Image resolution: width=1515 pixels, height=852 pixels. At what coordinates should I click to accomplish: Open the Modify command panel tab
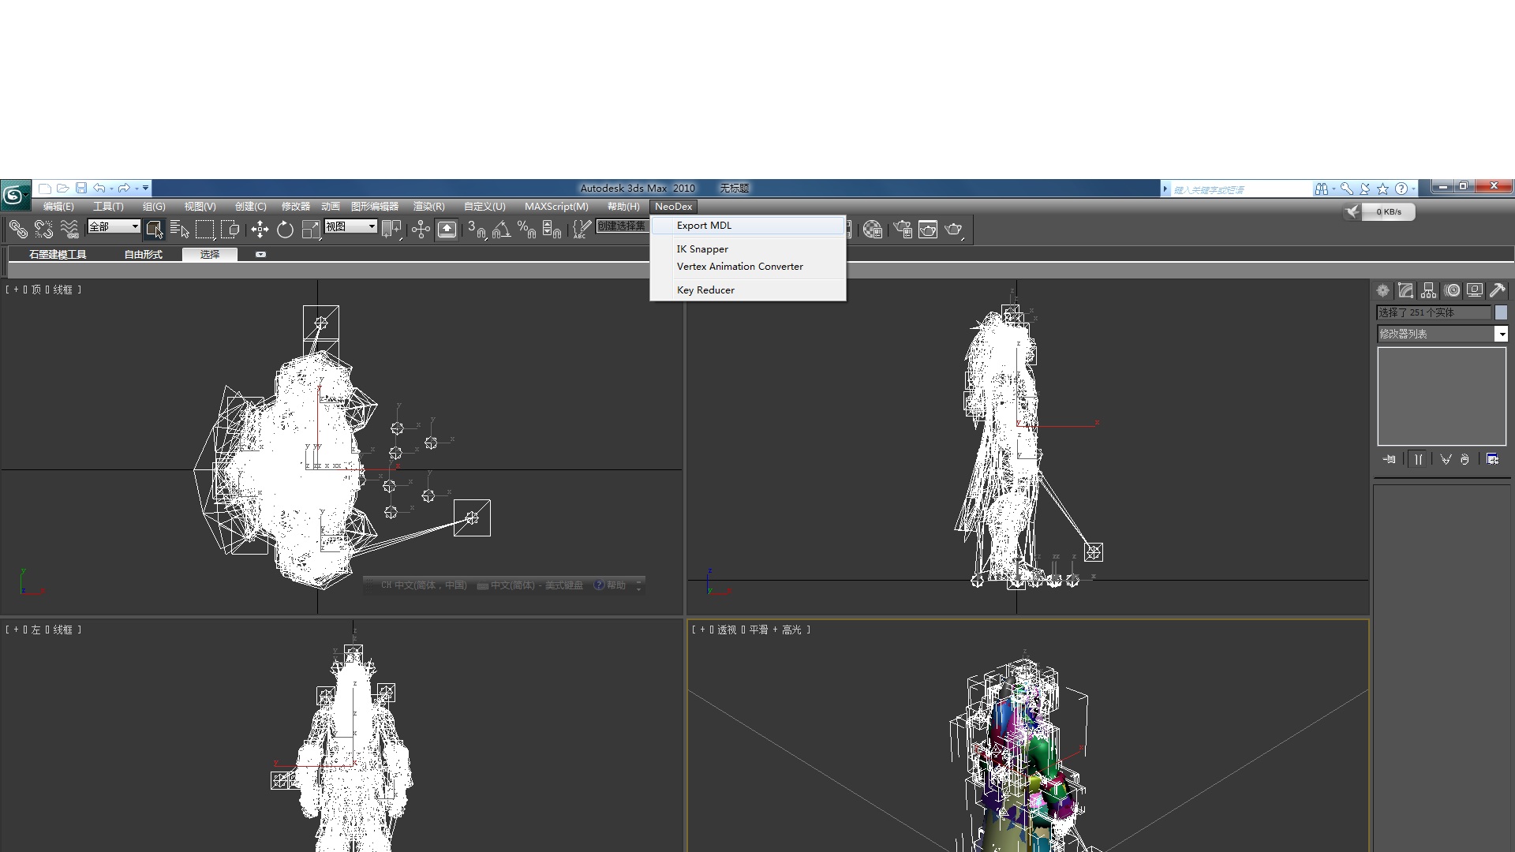click(x=1405, y=290)
